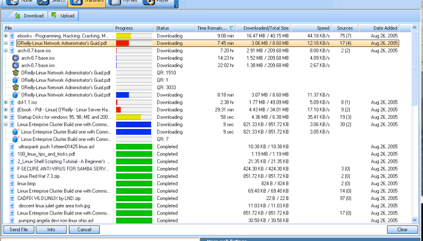423x241 pixels.
Task: Expand the ebooks - Programming, Hacking download
Action: [5, 36]
